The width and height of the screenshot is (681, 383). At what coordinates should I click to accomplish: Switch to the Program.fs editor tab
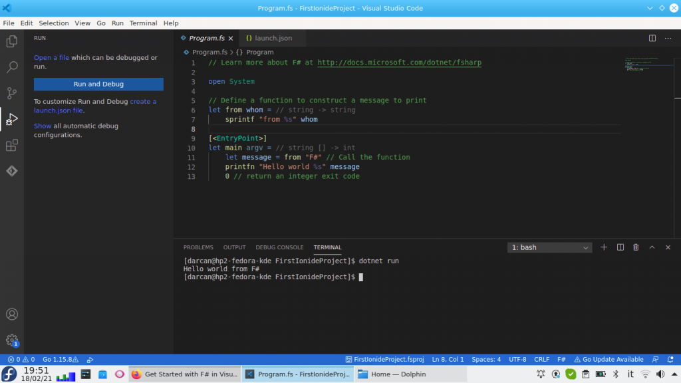pos(207,38)
